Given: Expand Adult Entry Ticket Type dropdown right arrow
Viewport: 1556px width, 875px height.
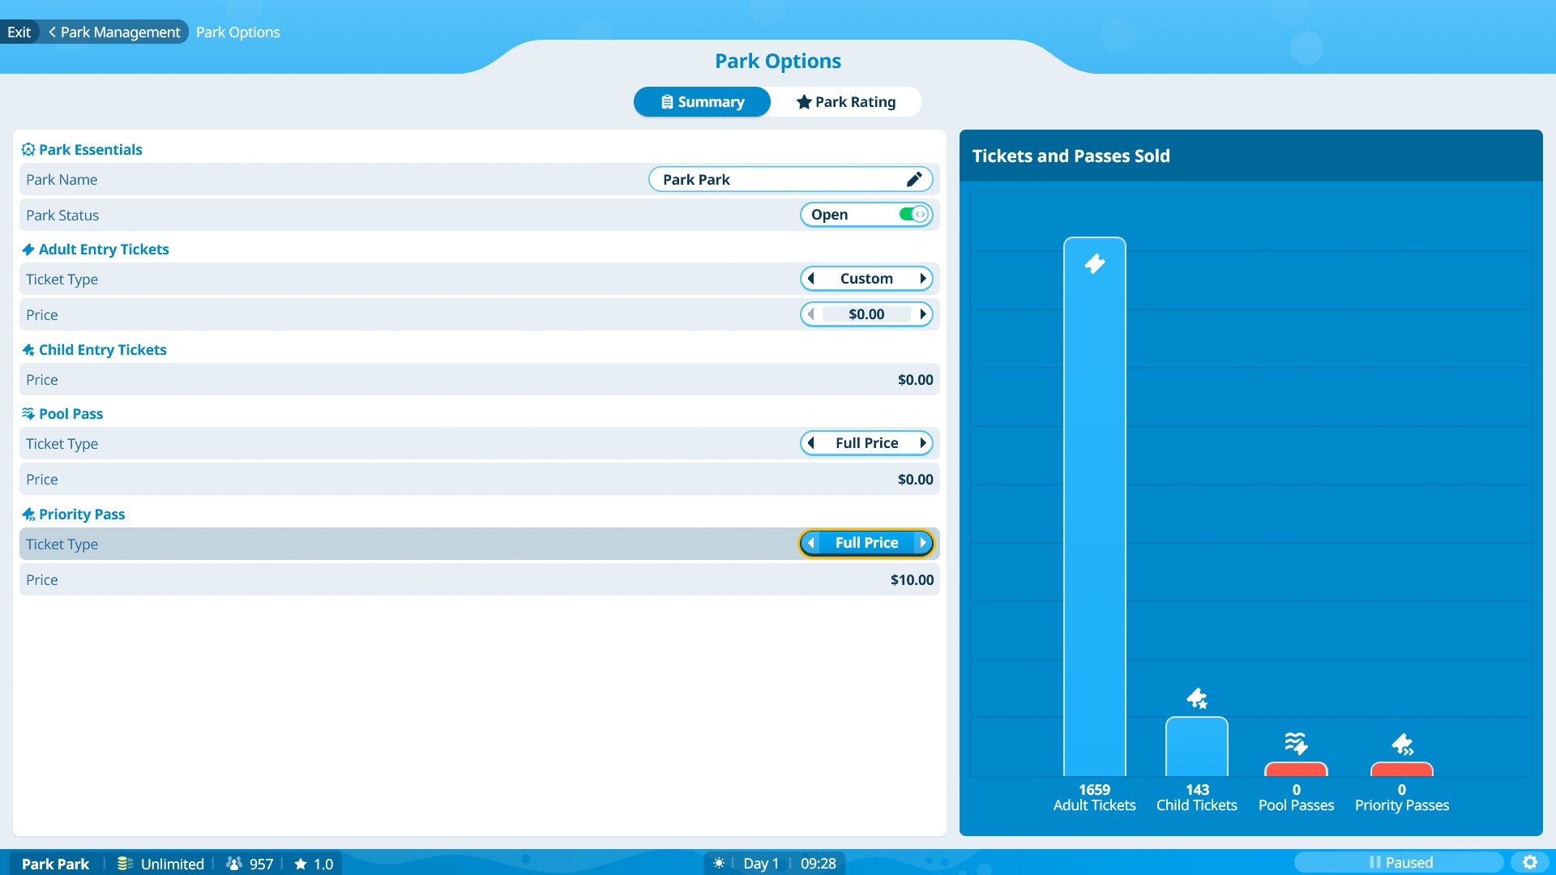Looking at the screenshot, I should [x=921, y=278].
